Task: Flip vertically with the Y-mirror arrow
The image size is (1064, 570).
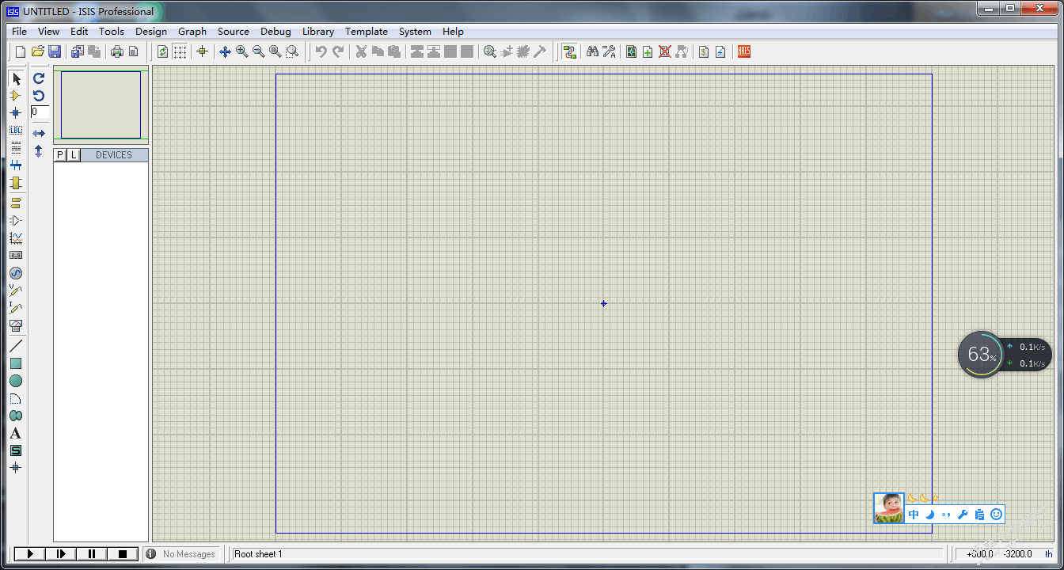Action: 39,150
